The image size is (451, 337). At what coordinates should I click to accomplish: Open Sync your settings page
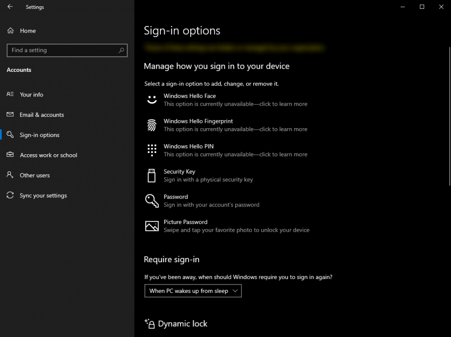tap(67, 196)
